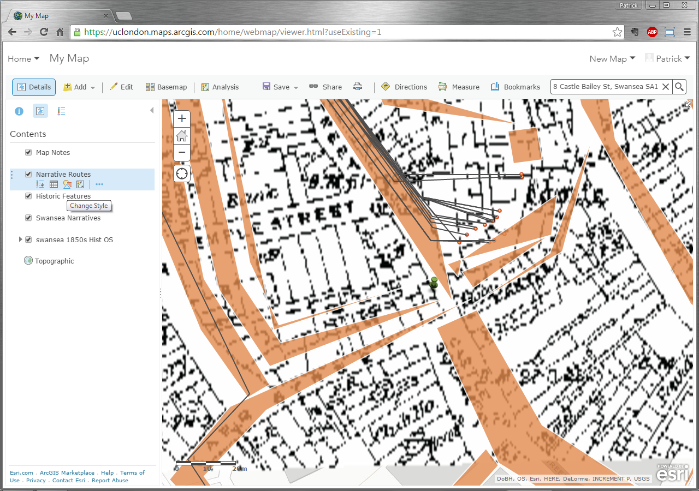The image size is (699, 491).
Task: Hide the Swansea Narratives layer
Action: click(28, 218)
